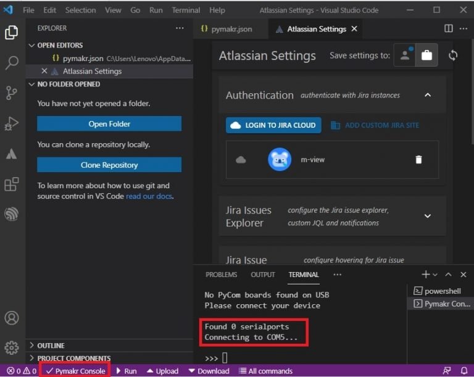Open the Search view in activity bar
The image size is (474, 377).
coord(12,62)
